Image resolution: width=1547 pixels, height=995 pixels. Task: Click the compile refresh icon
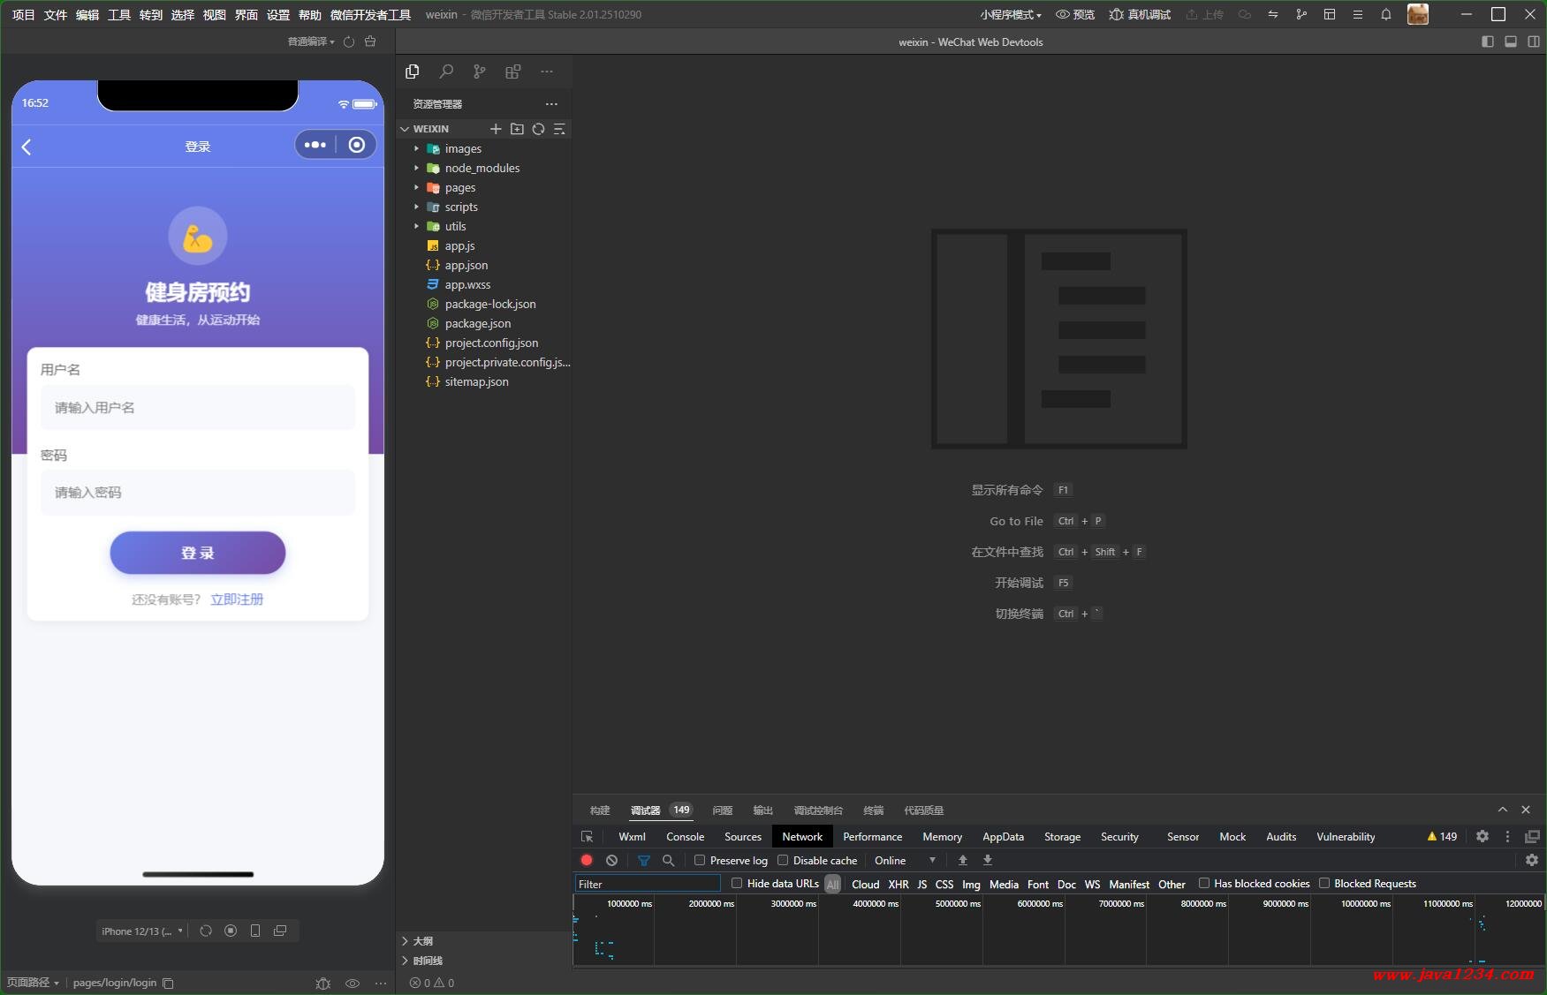(x=349, y=41)
